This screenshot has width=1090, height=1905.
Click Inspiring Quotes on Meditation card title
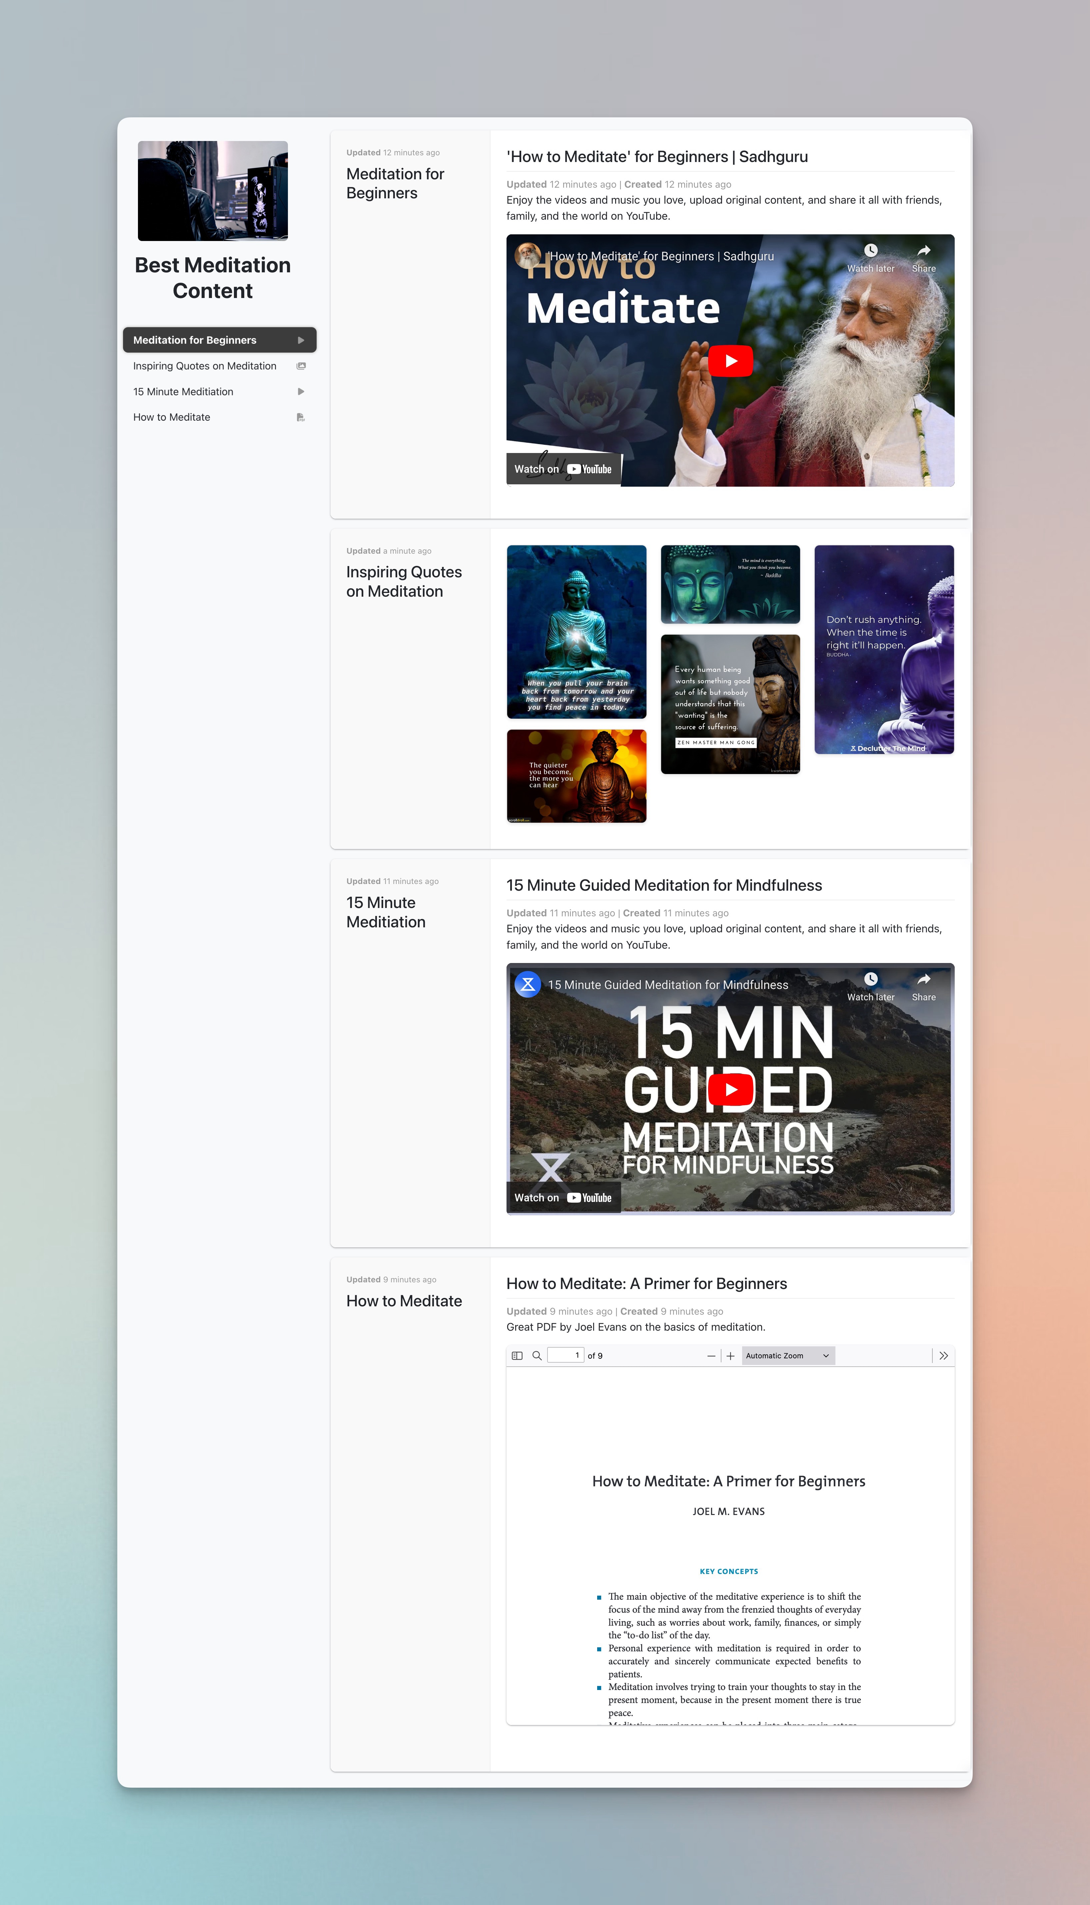coord(404,582)
